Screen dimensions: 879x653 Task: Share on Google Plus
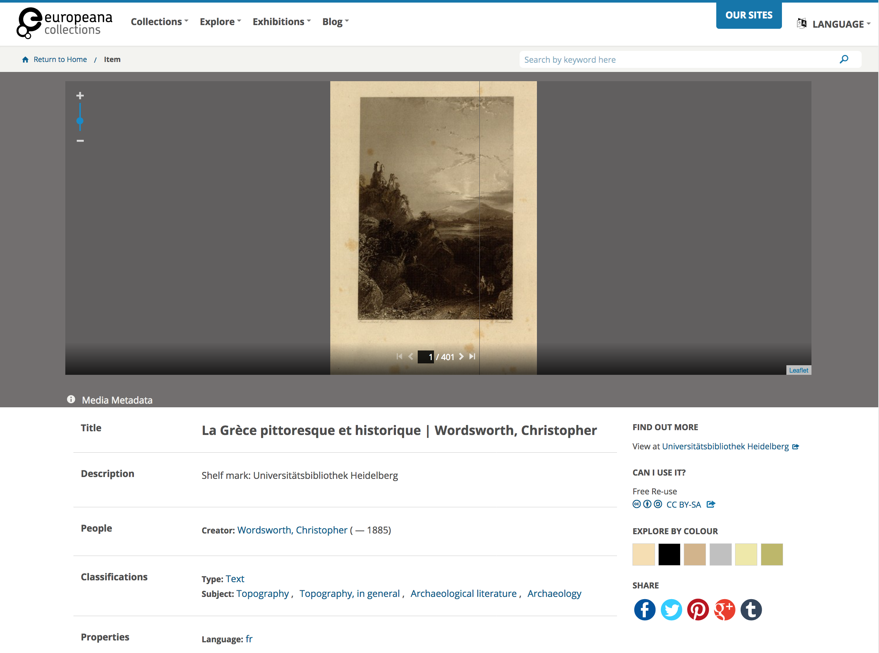click(x=724, y=609)
